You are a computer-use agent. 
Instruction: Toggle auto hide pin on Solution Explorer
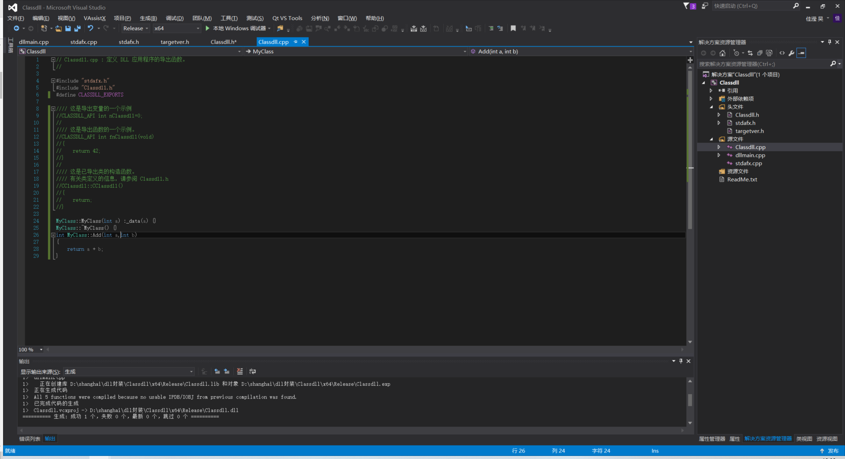[830, 42]
